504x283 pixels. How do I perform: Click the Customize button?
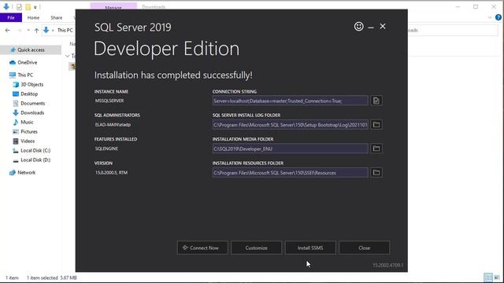[256, 248]
